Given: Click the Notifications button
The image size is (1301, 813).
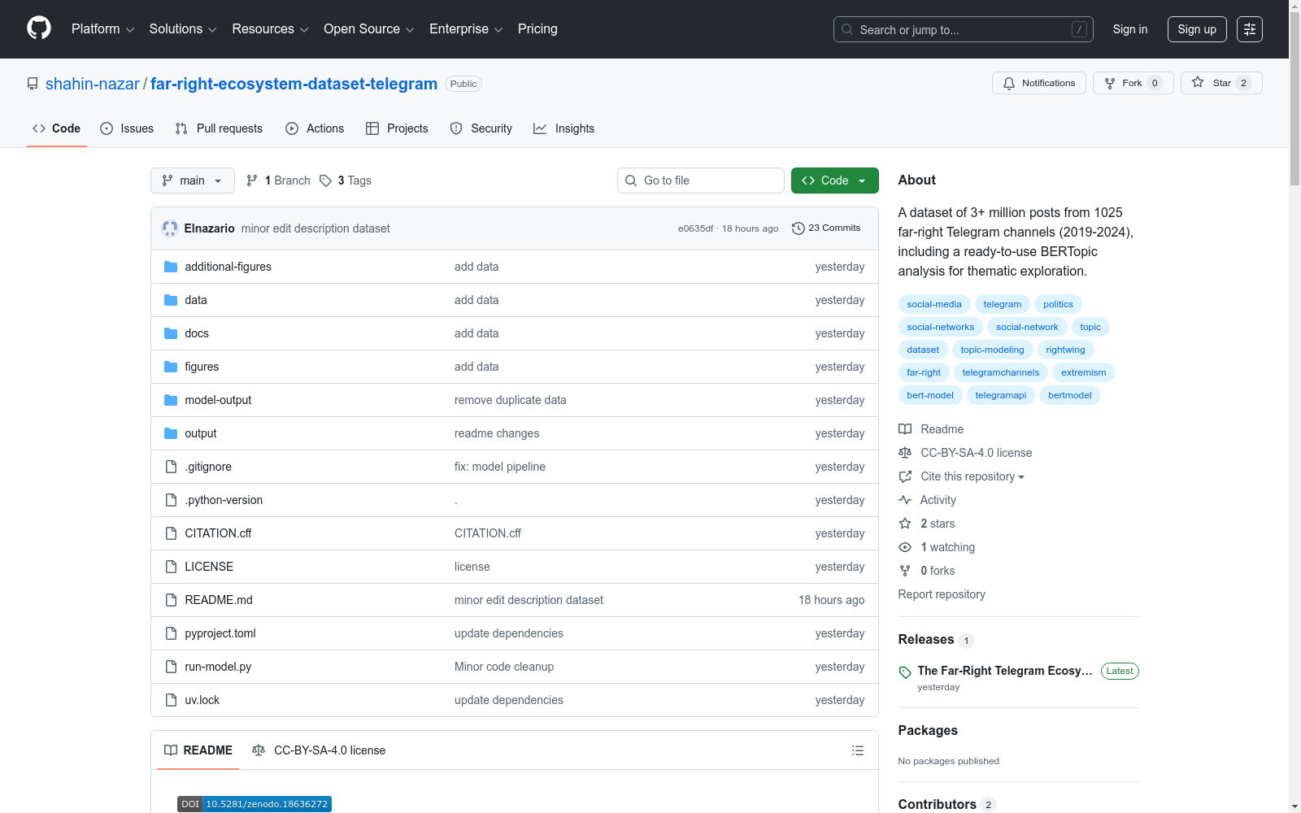Looking at the screenshot, I should click(1039, 83).
